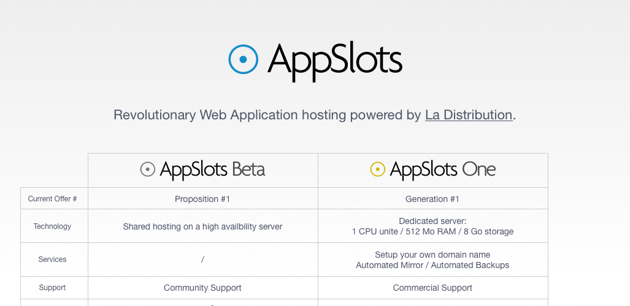630x306 pixels.
Task: Click the blue AppSlots logo circle icon
Action: pyautogui.click(x=244, y=59)
